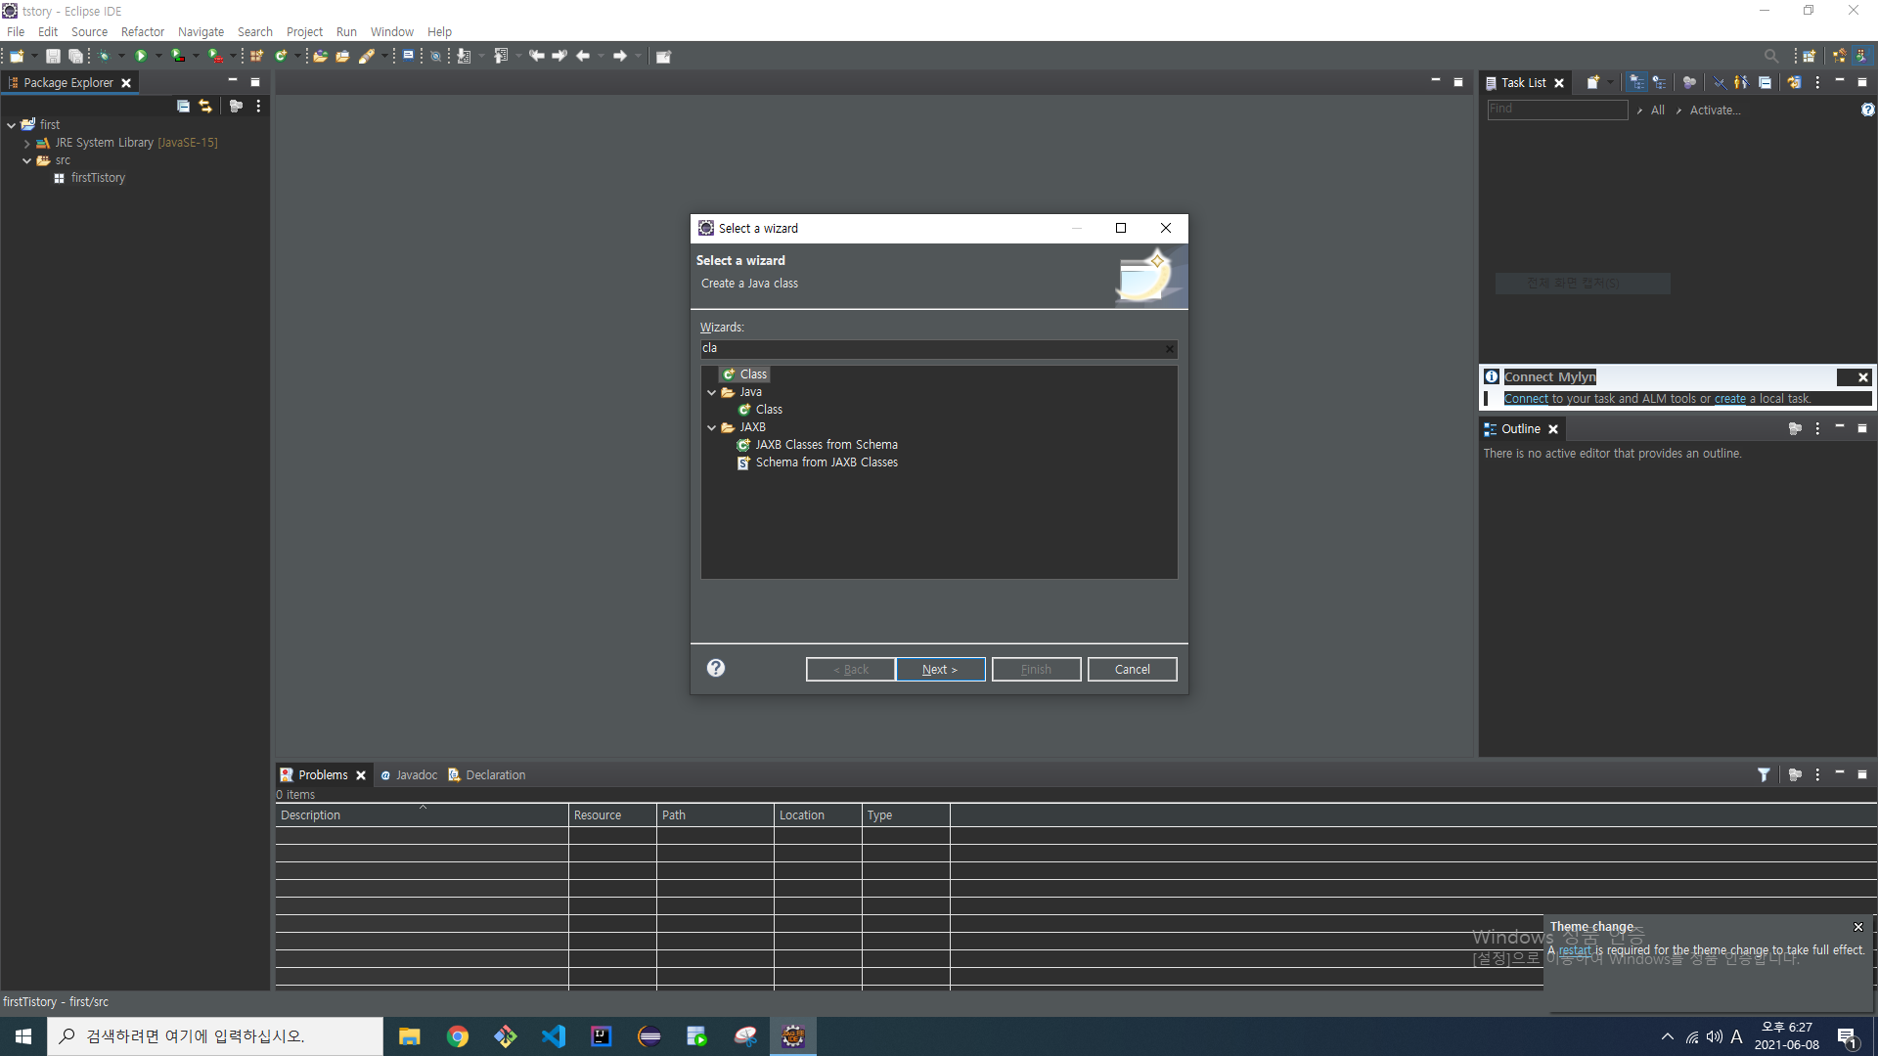Click Synchronize Changed icon in Task List
Viewport: 1878px width, 1056px height.
click(1794, 83)
